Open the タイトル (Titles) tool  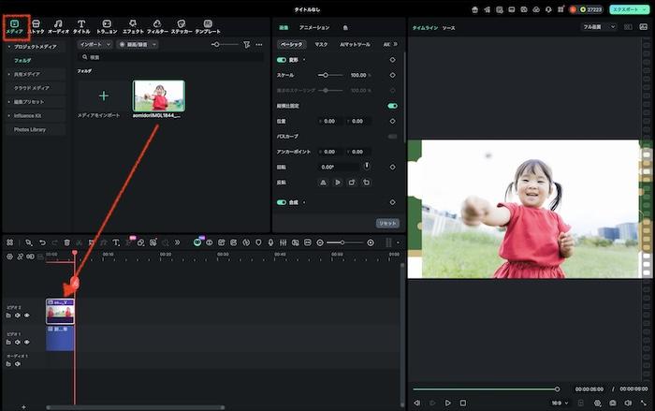81,25
